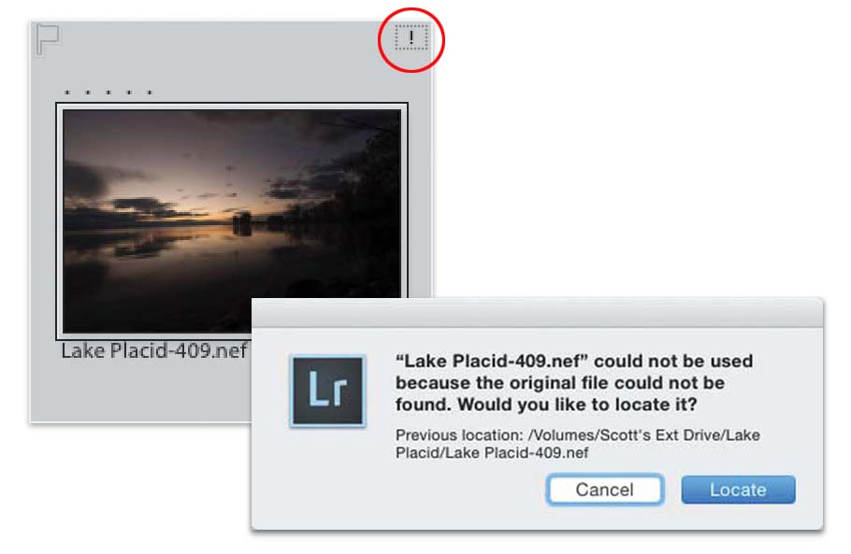
Task: Click the missing-file exclamation badge
Action: [x=411, y=37]
